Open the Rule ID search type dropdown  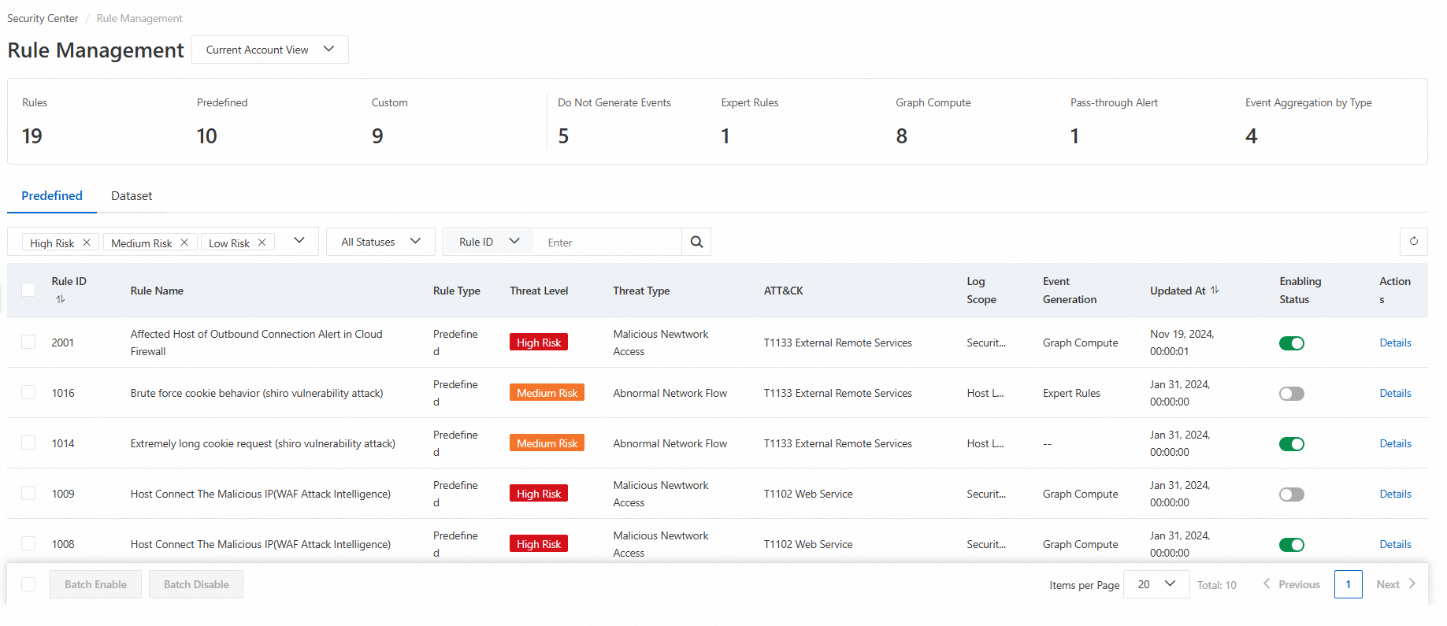click(x=488, y=243)
